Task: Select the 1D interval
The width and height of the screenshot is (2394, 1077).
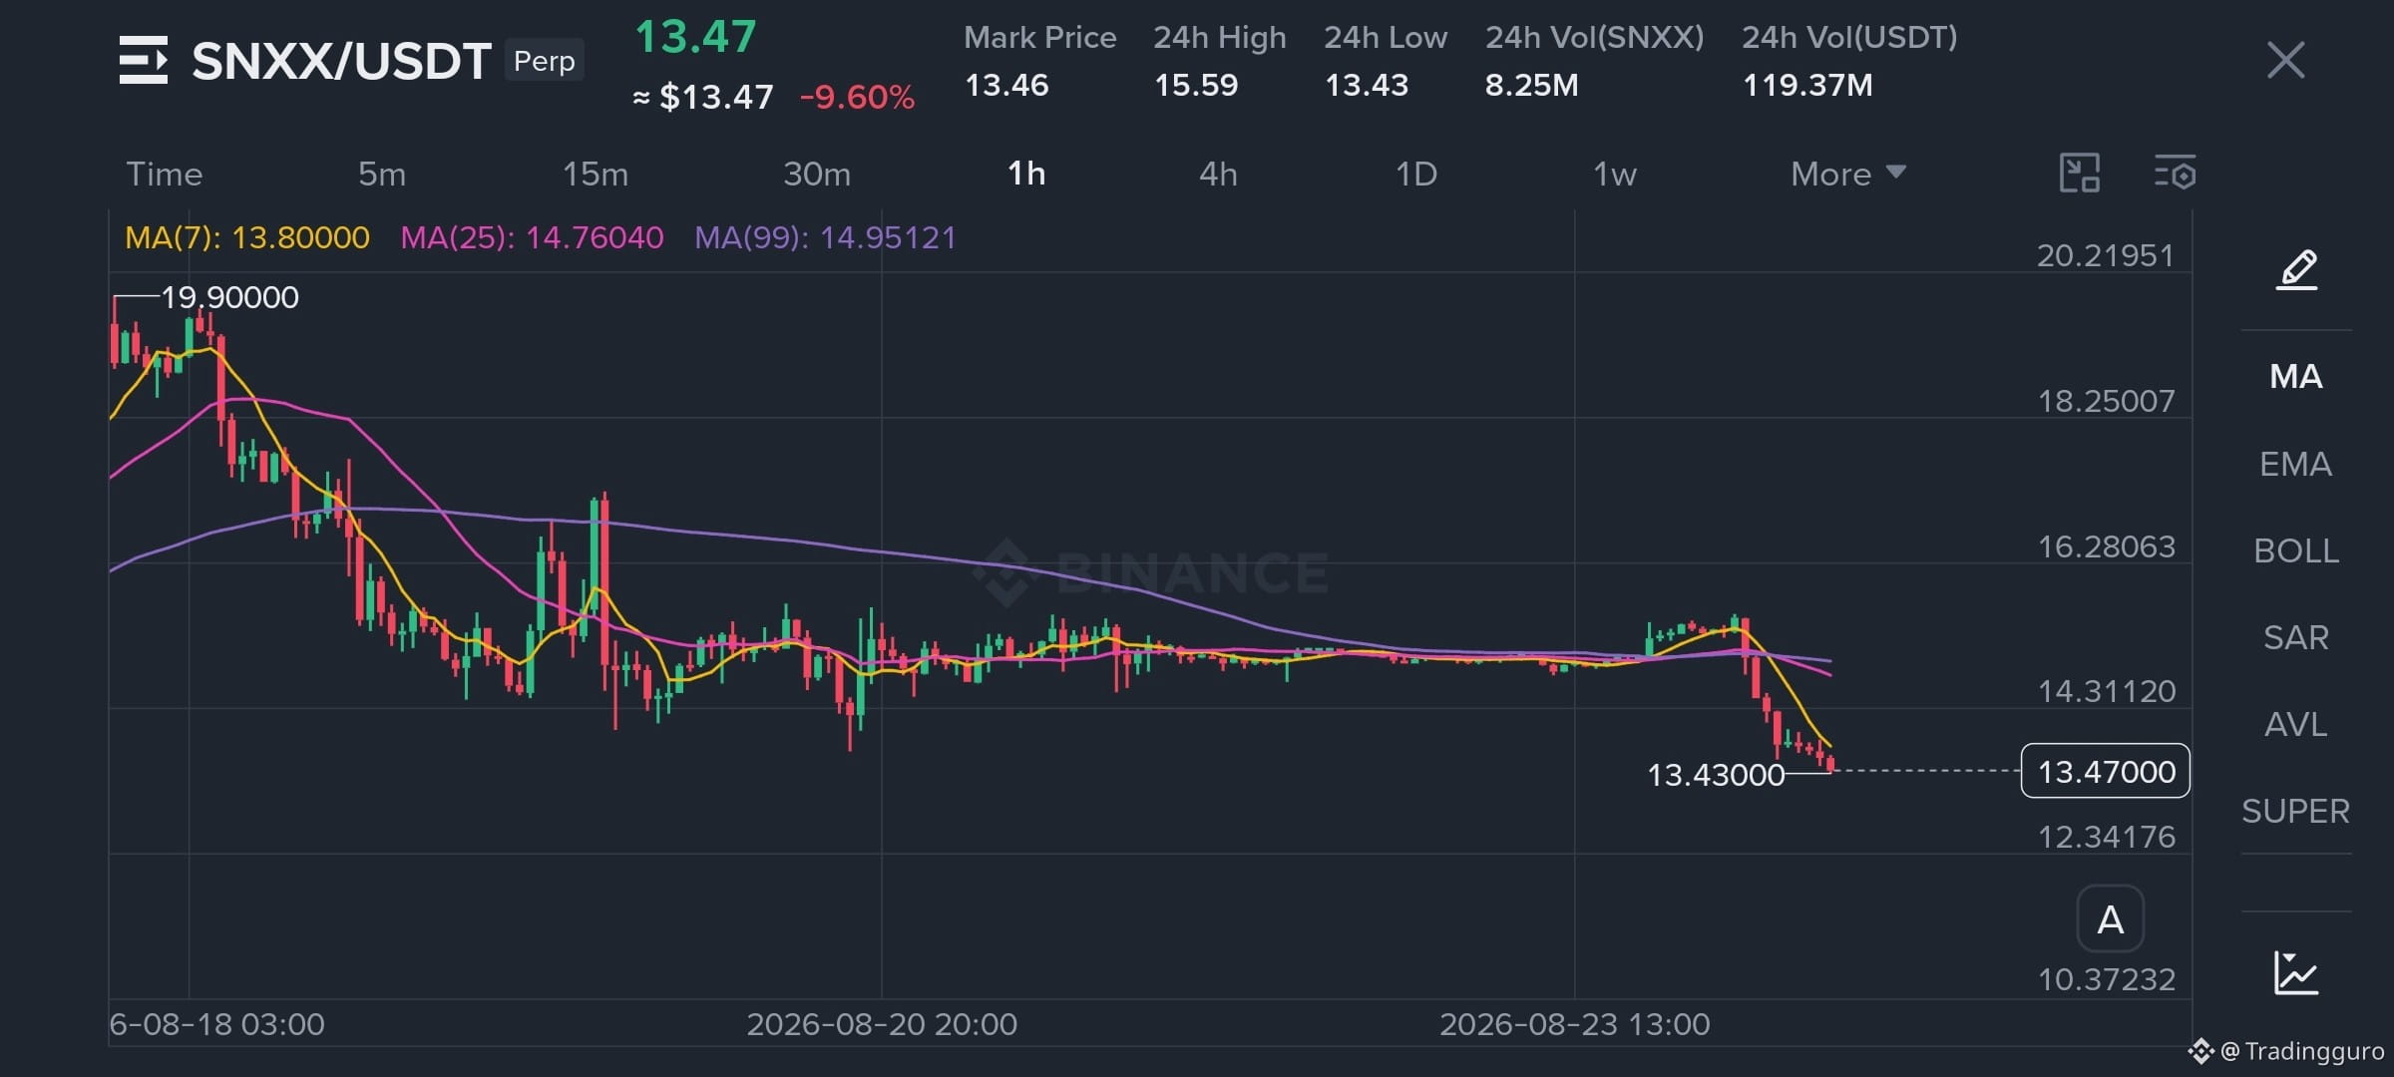Action: pyautogui.click(x=1415, y=175)
